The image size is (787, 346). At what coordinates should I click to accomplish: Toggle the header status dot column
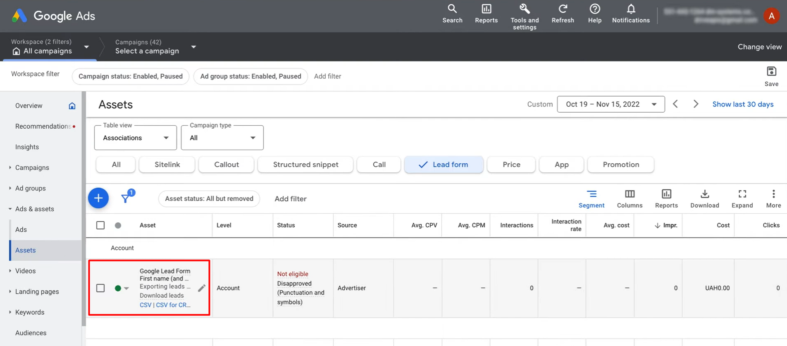[x=118, y=226]
